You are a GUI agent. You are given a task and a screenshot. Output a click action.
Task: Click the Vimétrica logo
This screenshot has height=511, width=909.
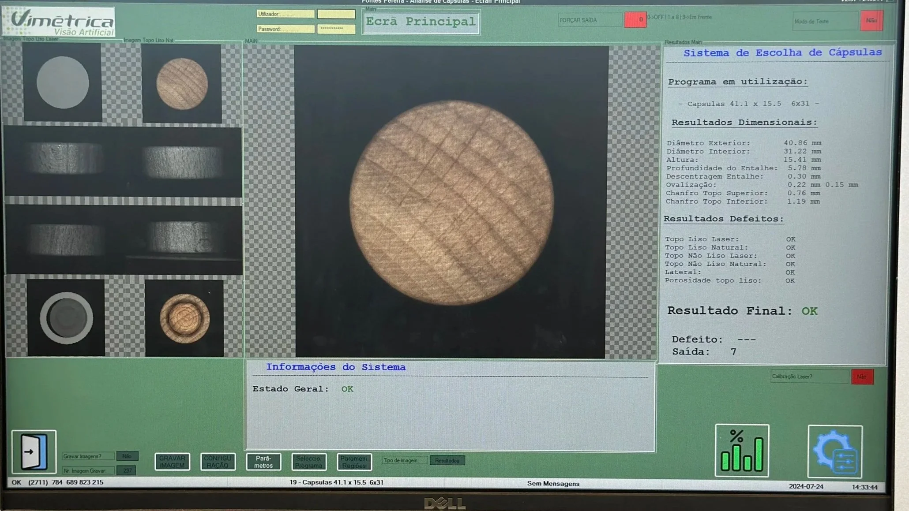pyautogui.click(x=59, y=22)
